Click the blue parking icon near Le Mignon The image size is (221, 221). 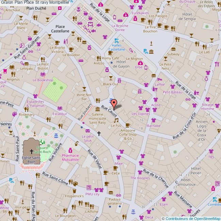coord(146,51)
